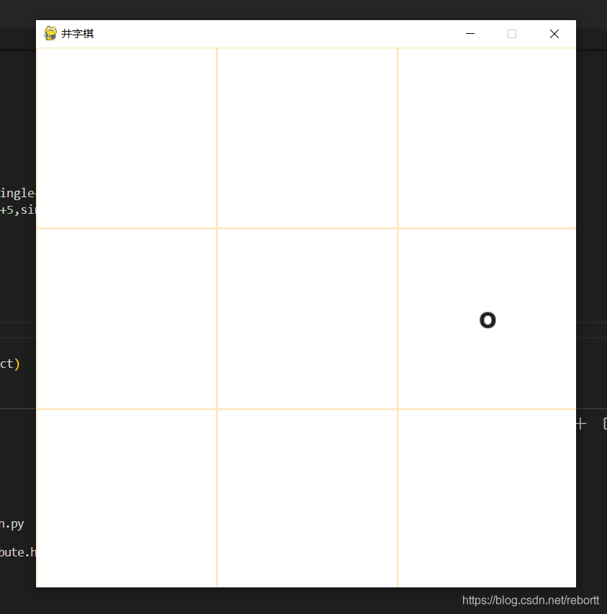
Task: Click the greyed-out maximize button
Action: (512, 34)
